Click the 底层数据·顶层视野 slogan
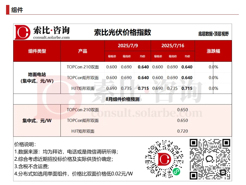The height and width of the screenshot is (185, 246). tap(213, 34)
